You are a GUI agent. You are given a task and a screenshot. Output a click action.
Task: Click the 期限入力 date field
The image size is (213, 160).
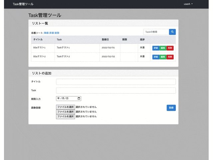pyautogui.click(x=69, y=99)
